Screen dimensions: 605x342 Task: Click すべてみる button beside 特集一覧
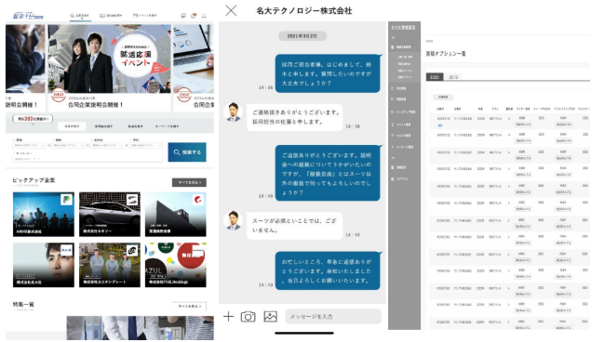click(189, 306)
